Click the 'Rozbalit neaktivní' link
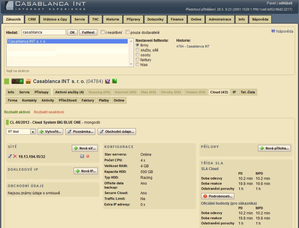 49,112
